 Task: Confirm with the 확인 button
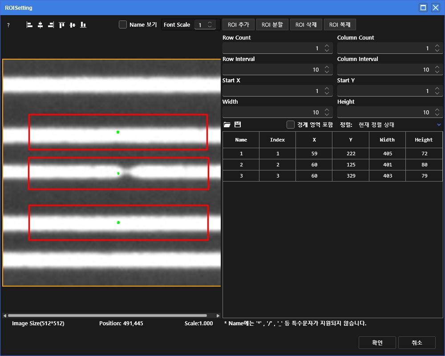pyautogui.click(x=377, y=343)
